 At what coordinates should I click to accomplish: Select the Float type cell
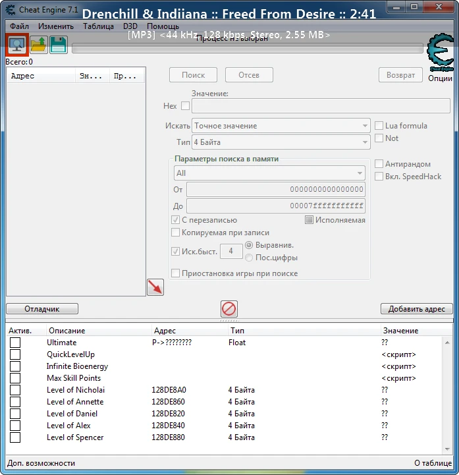(x=237, y=343)
